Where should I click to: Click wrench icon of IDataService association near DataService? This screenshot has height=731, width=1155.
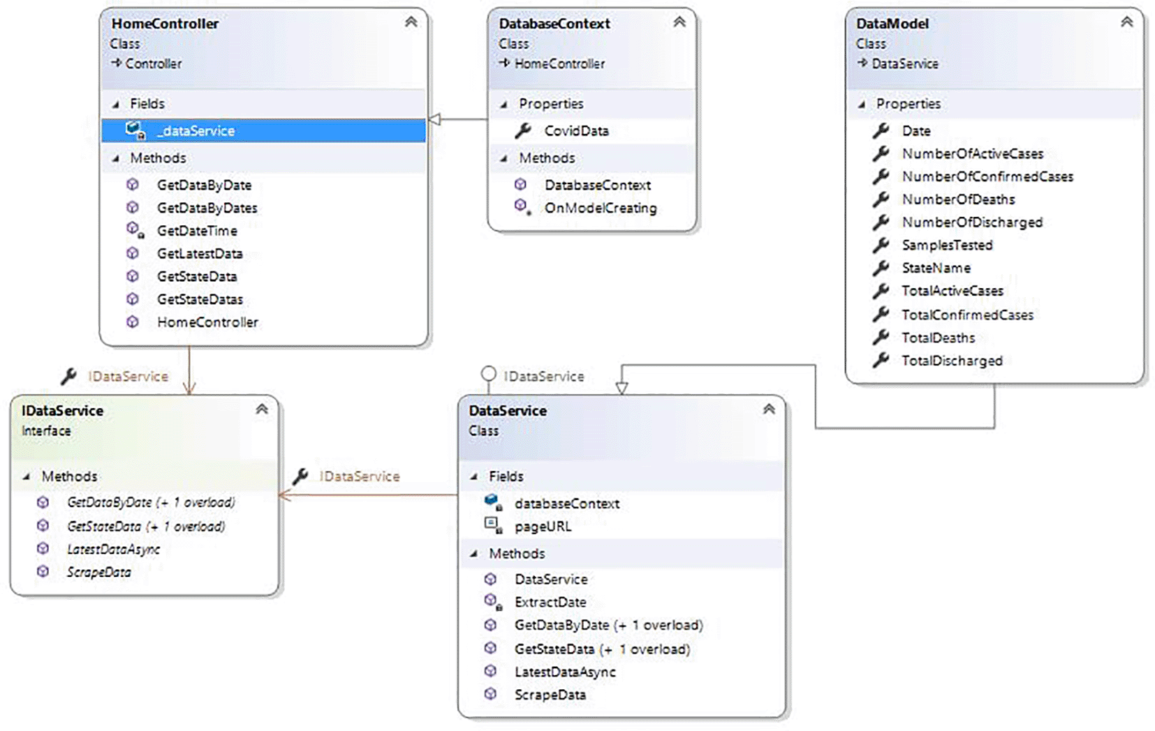(300, 476)
